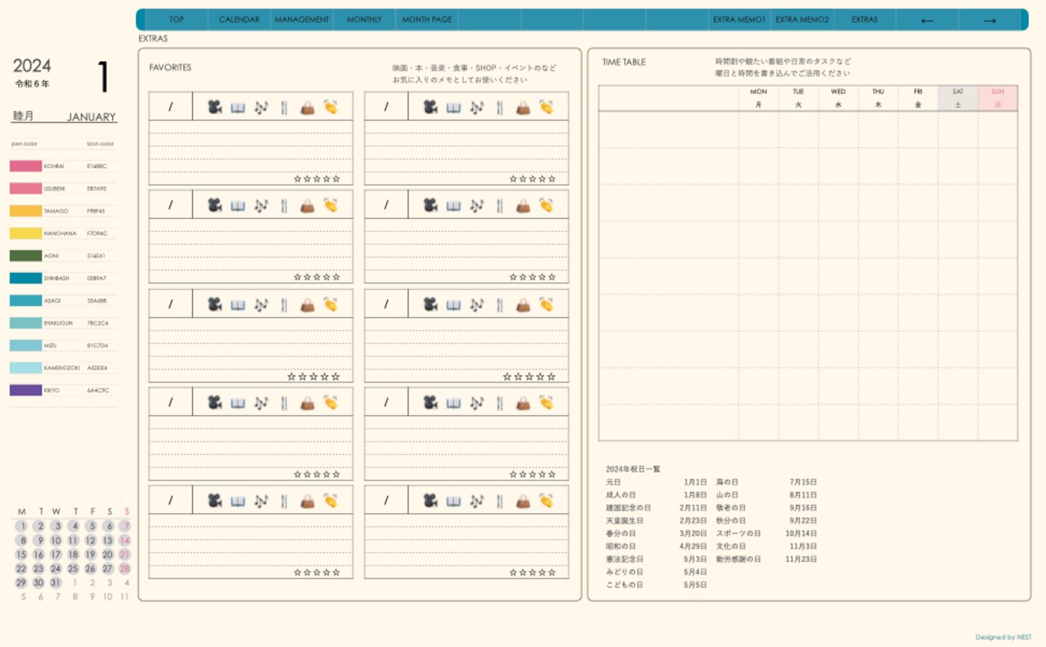Open the MANAGEMENT tab
The image size is (1046, 647).
[x=302, y=20]
